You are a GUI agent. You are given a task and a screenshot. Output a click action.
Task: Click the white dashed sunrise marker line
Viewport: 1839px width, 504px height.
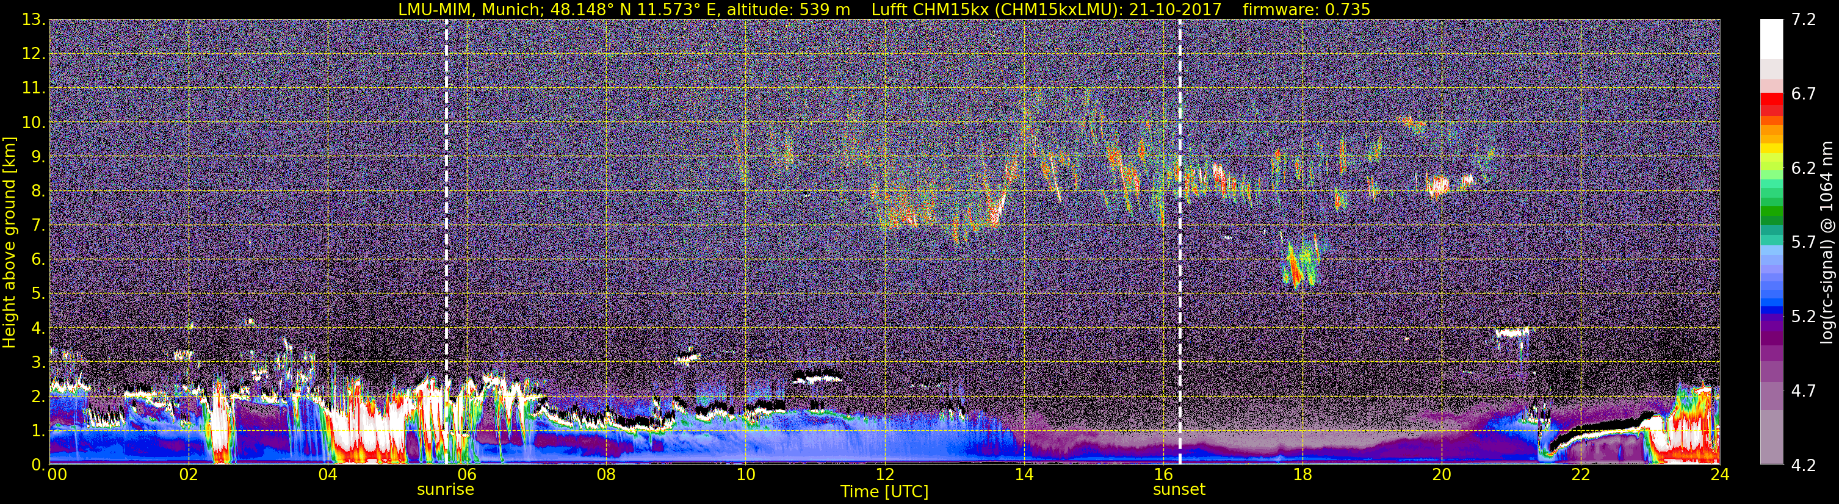tap(446, 242)
